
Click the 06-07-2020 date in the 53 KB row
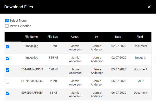pyautogui.click(x=119, y=93)
